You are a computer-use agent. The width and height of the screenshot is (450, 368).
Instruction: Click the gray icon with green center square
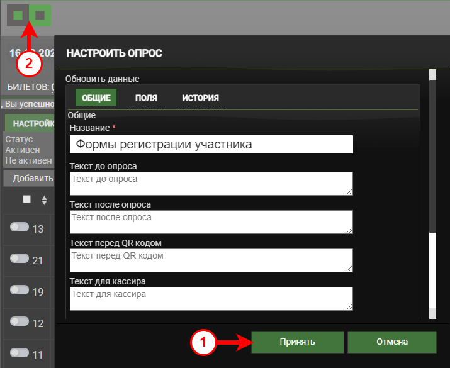click(x=18, y=14)
